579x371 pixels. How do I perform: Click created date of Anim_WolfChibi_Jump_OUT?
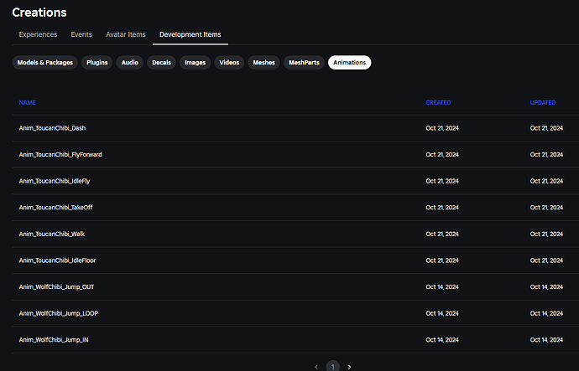click(442, 287)
